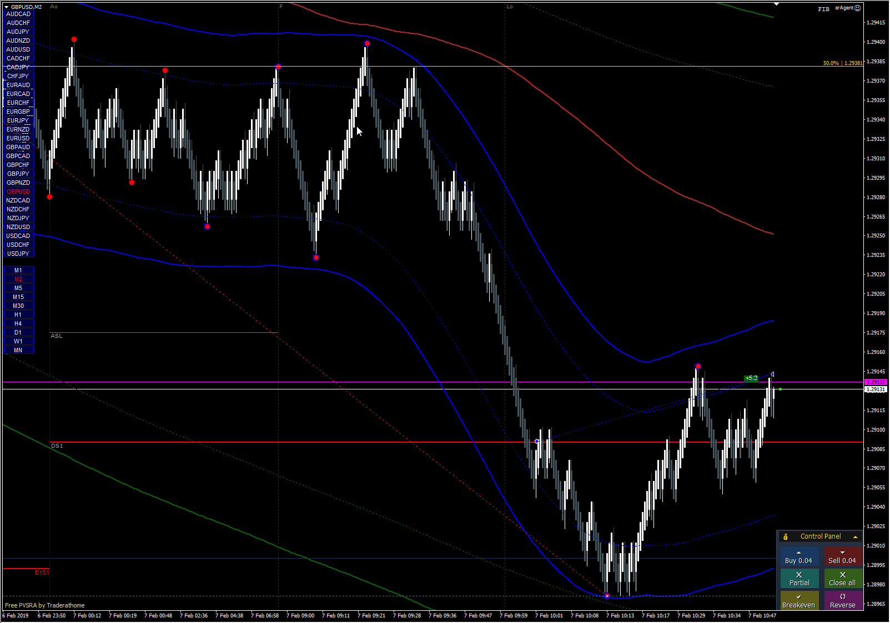Select the W1 timeframe button

18,341
